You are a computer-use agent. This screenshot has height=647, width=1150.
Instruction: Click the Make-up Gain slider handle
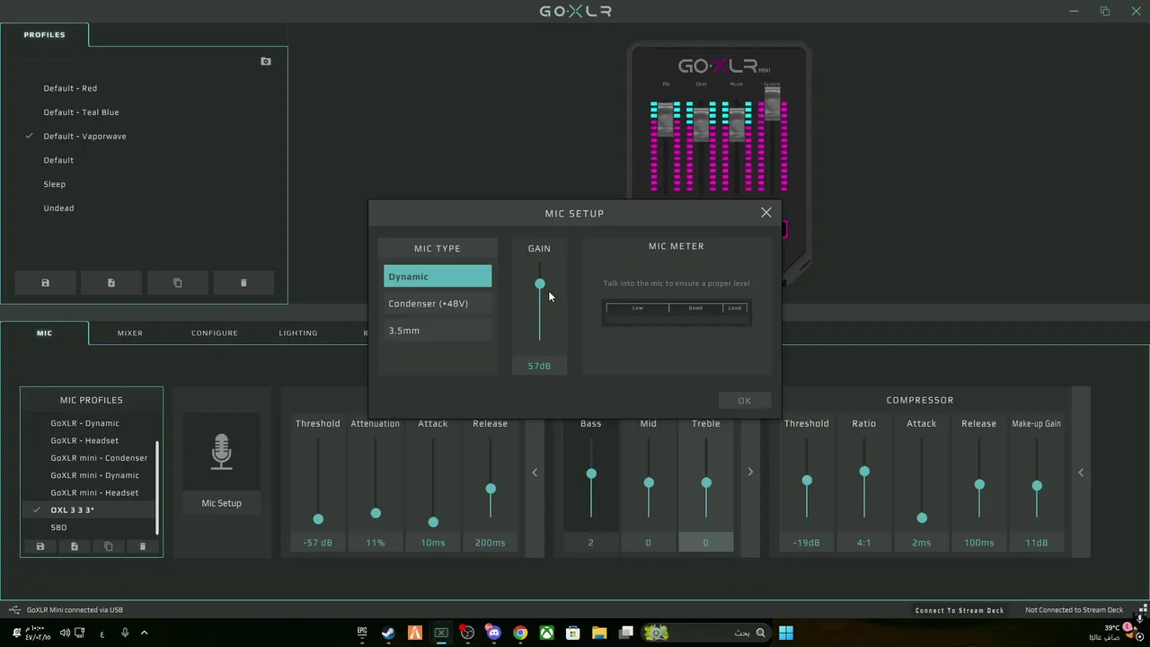click(x=1037, y=485)
